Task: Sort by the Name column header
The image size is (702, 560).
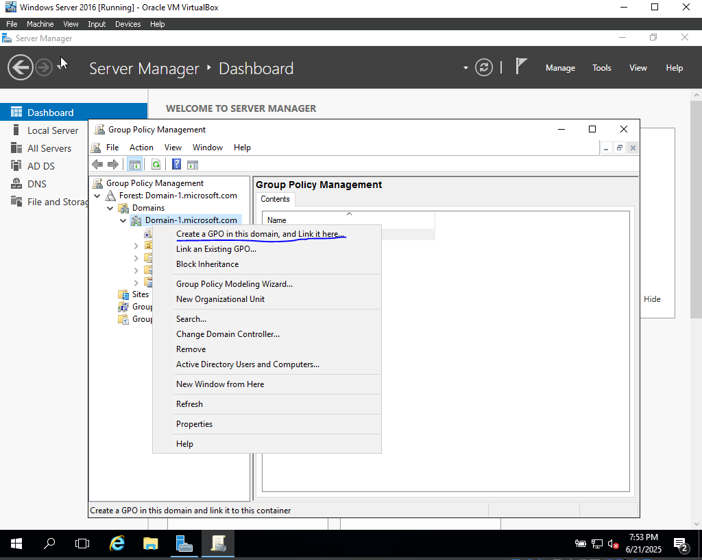Action: [x=348, y=220]
